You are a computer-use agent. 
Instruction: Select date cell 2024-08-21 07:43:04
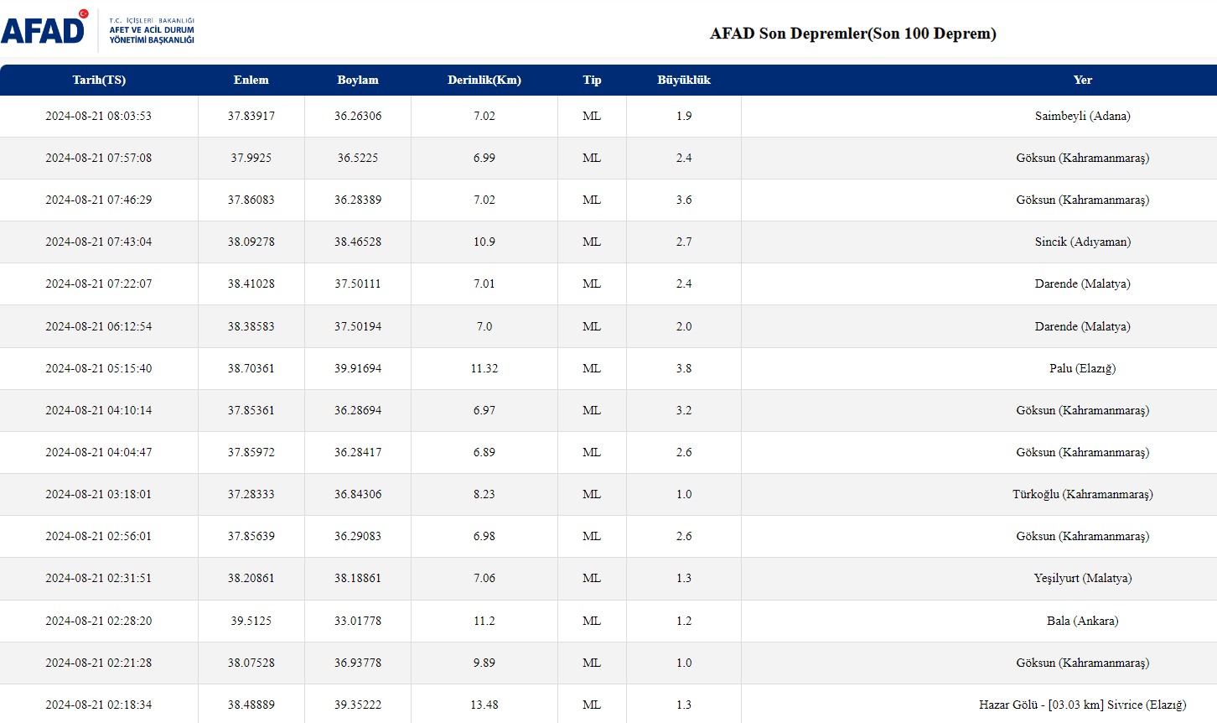(x=99, y=242)
